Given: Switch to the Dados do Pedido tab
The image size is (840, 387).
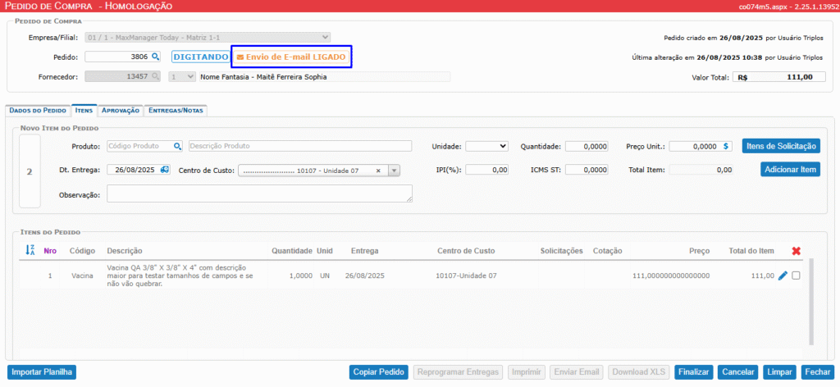Looking at the screenshot, I should pos(38,110).
